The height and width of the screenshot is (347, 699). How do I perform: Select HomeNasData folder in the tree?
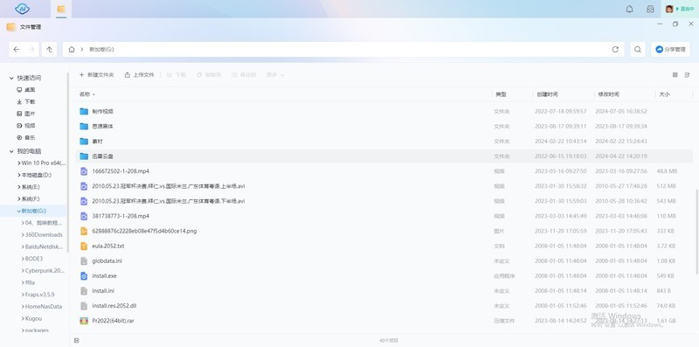click(44, 307)
